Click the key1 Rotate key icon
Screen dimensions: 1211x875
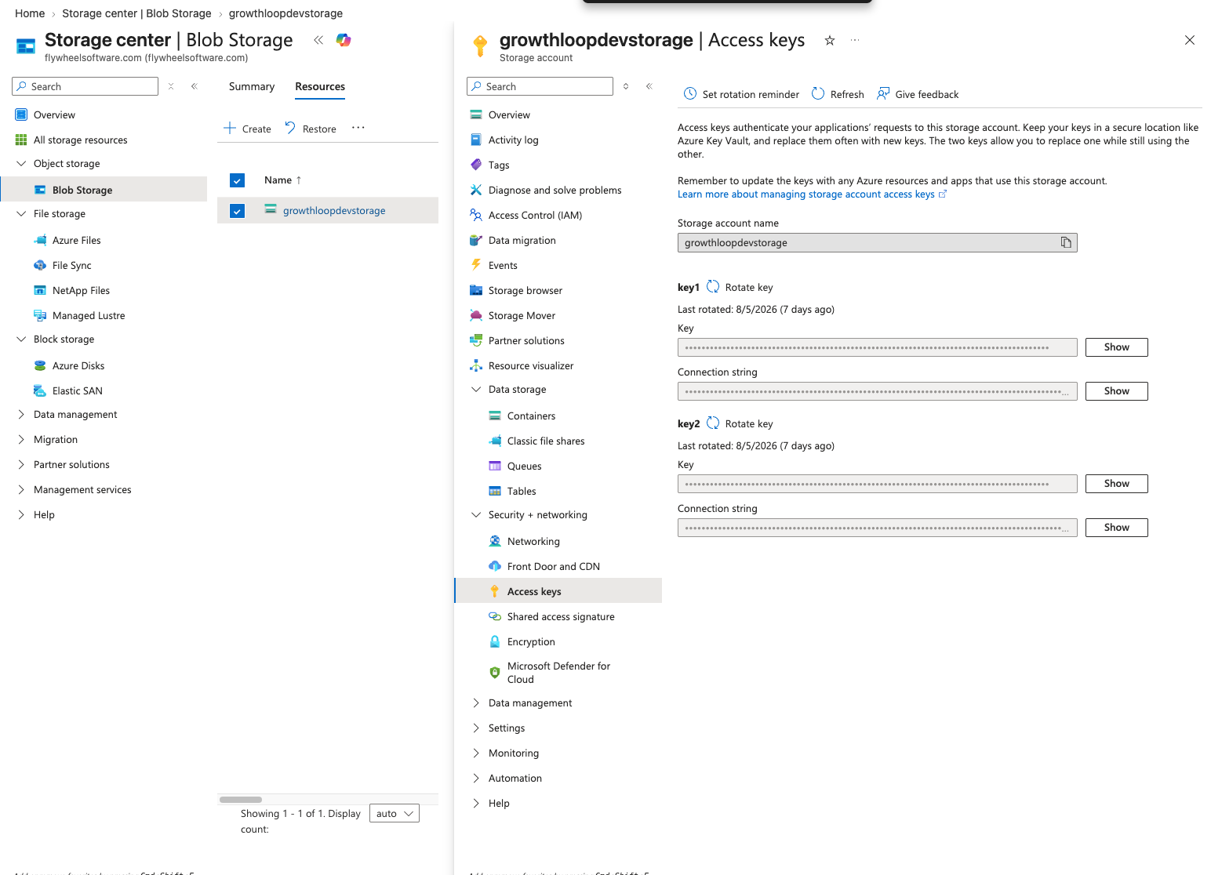pos(713,287)
